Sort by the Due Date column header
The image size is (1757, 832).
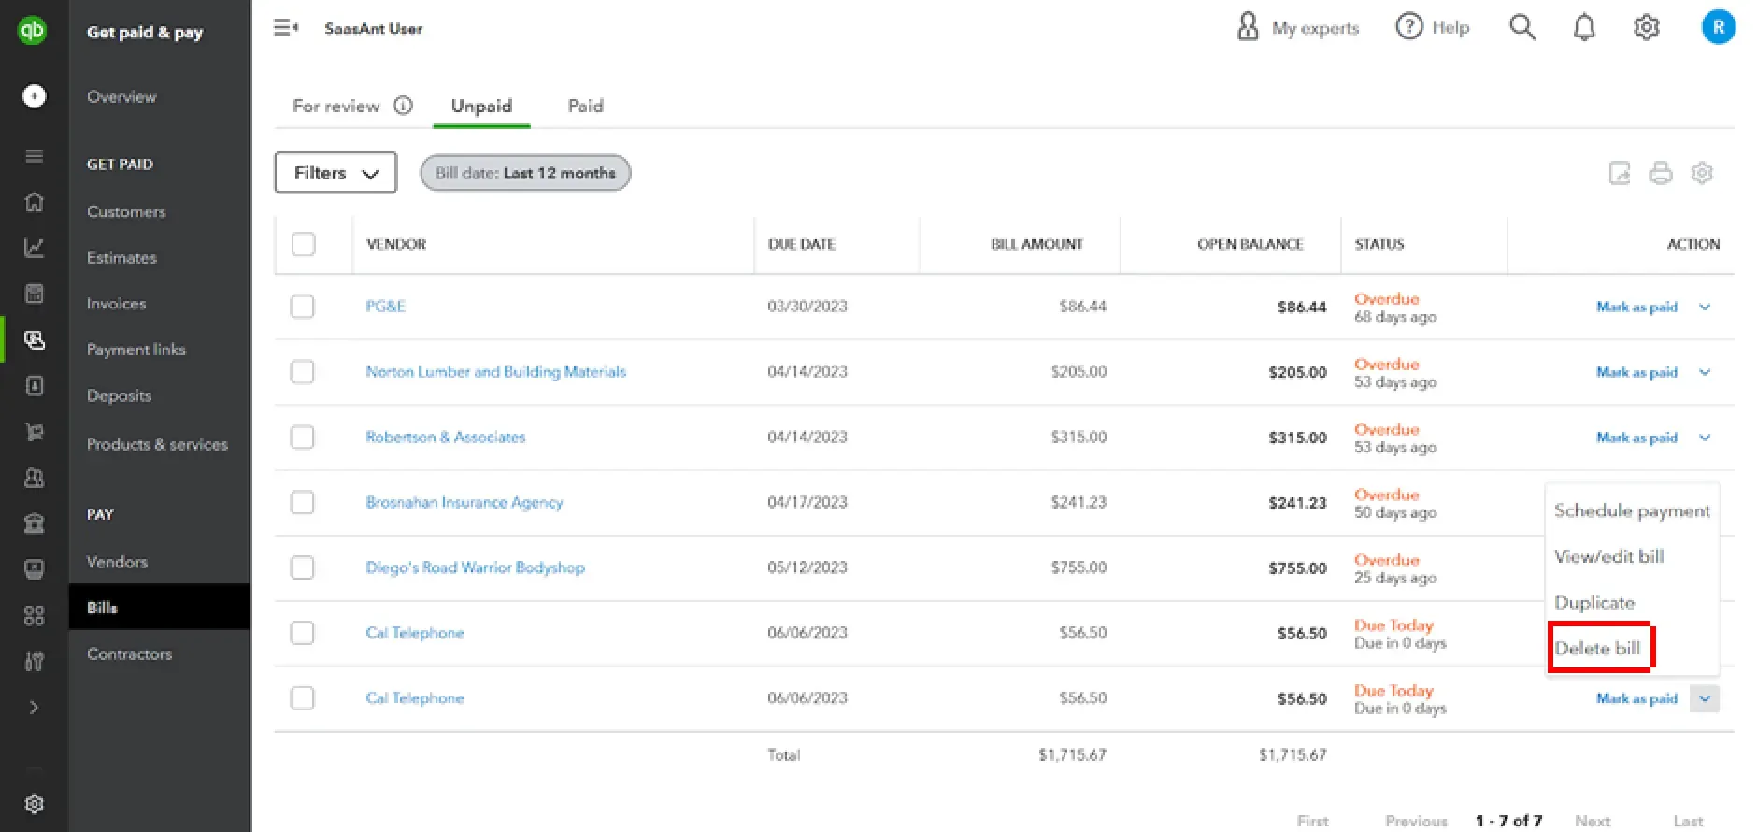click(801, 244)
